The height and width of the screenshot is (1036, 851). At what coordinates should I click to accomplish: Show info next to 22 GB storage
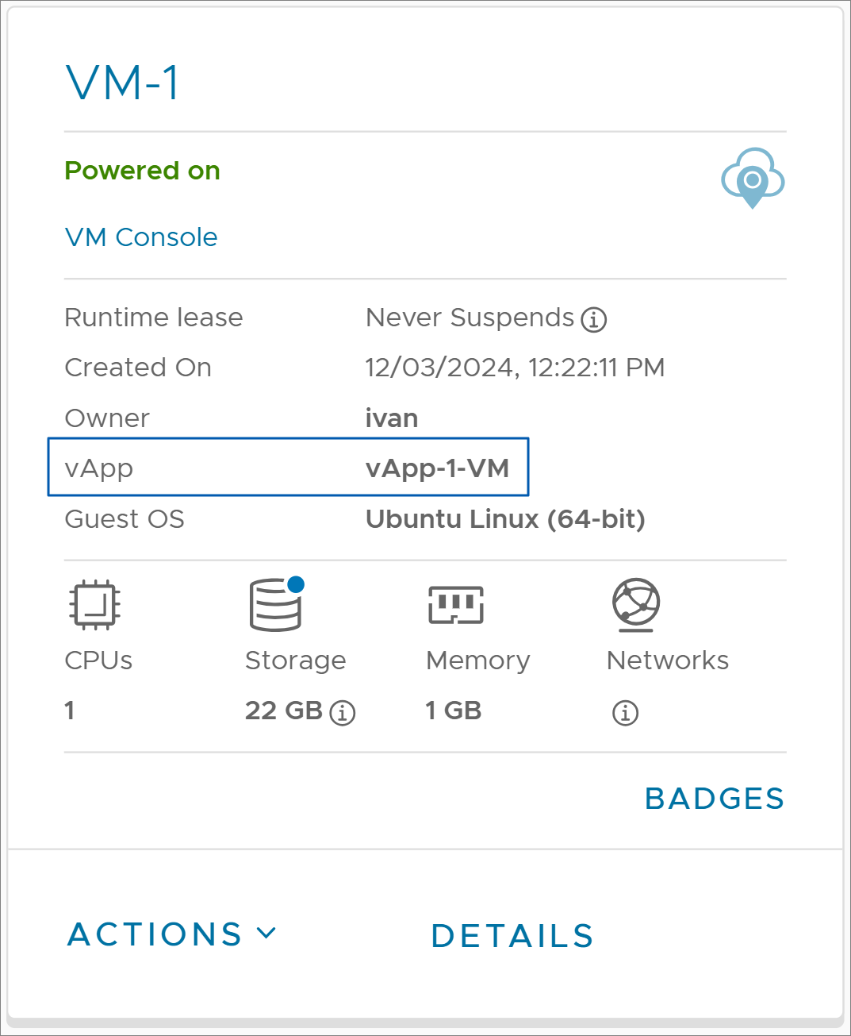343,712
